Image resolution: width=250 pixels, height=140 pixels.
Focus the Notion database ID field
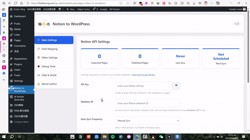coord(147,103)
